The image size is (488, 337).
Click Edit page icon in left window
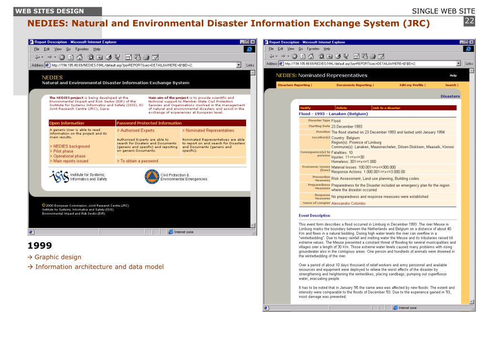click(x=156, y=57)
